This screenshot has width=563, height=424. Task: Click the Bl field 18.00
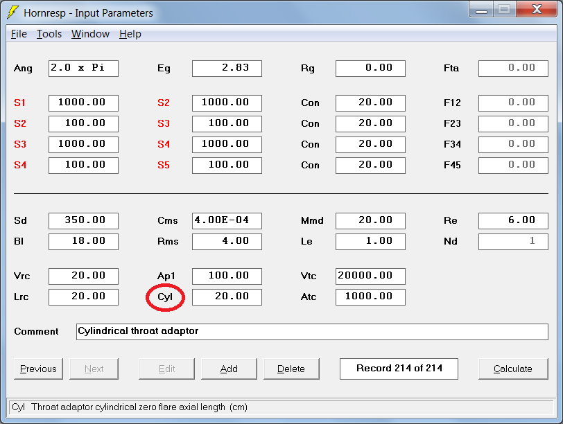(83, 241)
